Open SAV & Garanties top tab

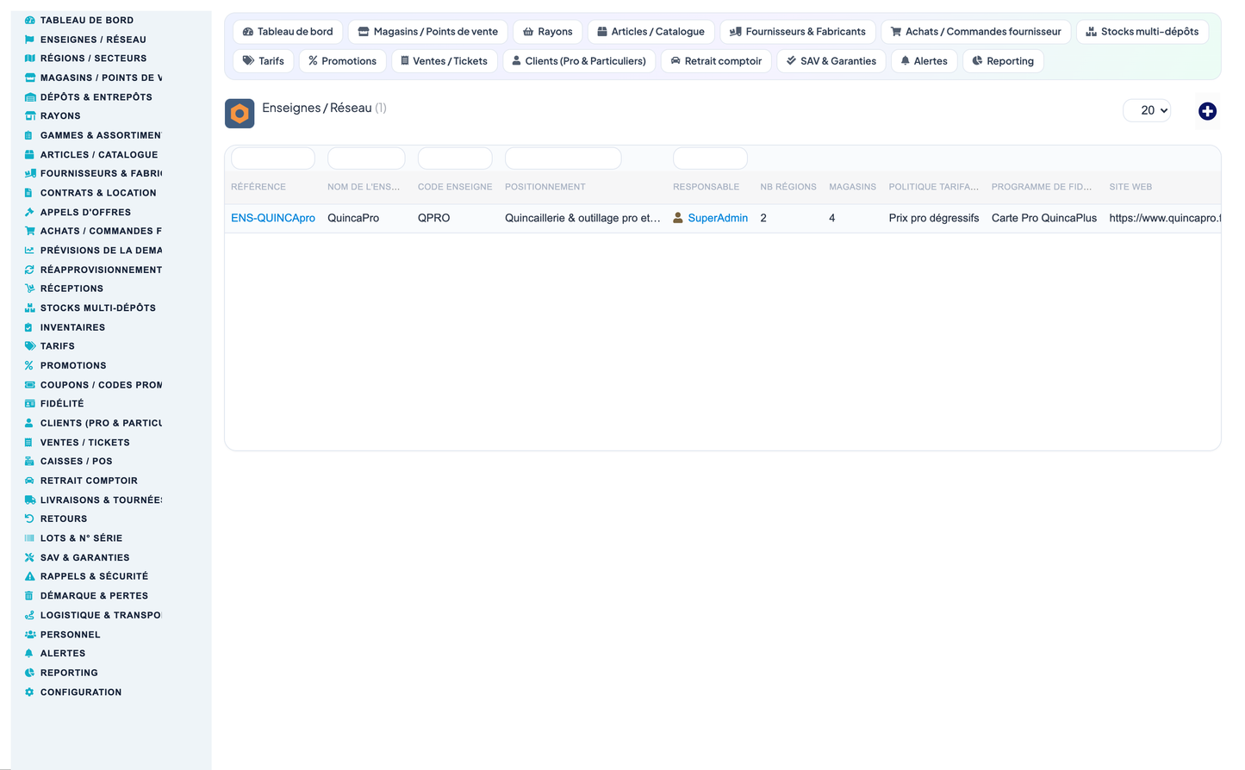click(831, 61)
